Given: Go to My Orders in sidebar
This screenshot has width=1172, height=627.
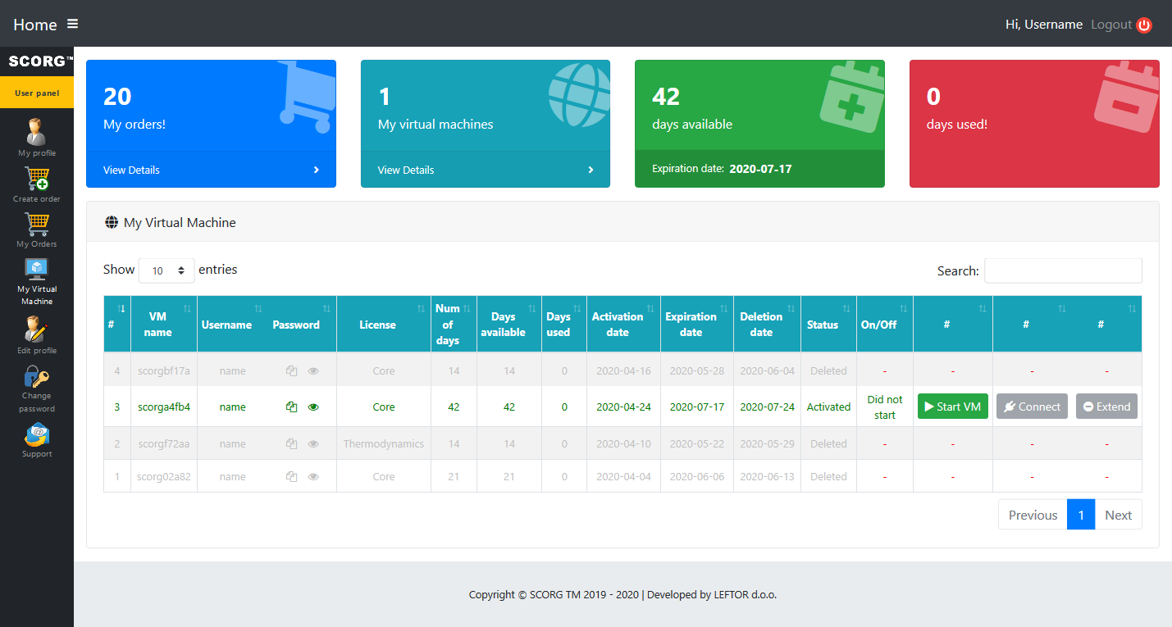Looking at the screenshot, I should point(37,229).
